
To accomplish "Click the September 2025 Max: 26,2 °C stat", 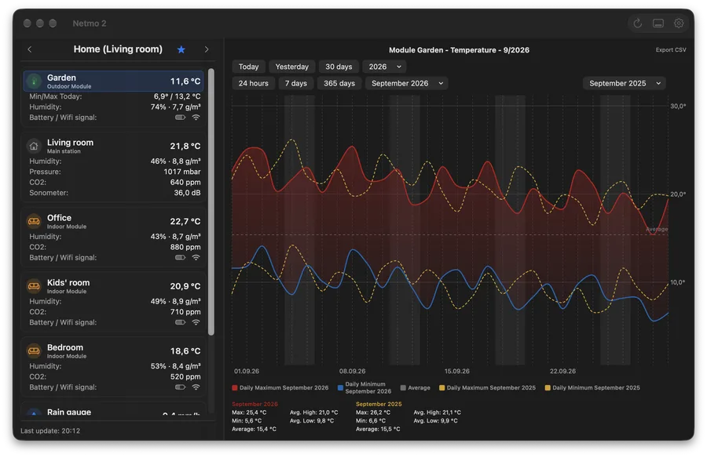I will tap(373, 412).
